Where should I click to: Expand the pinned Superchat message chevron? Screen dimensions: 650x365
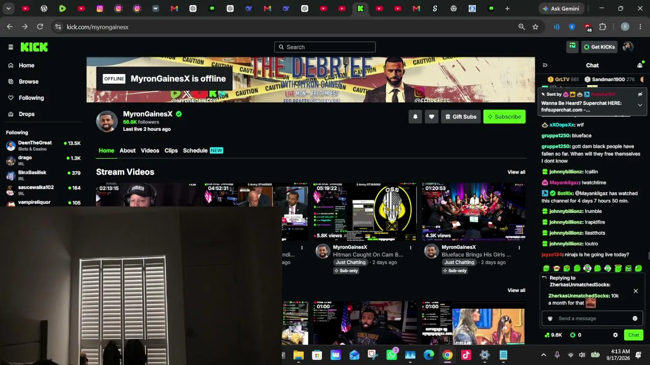640,105
